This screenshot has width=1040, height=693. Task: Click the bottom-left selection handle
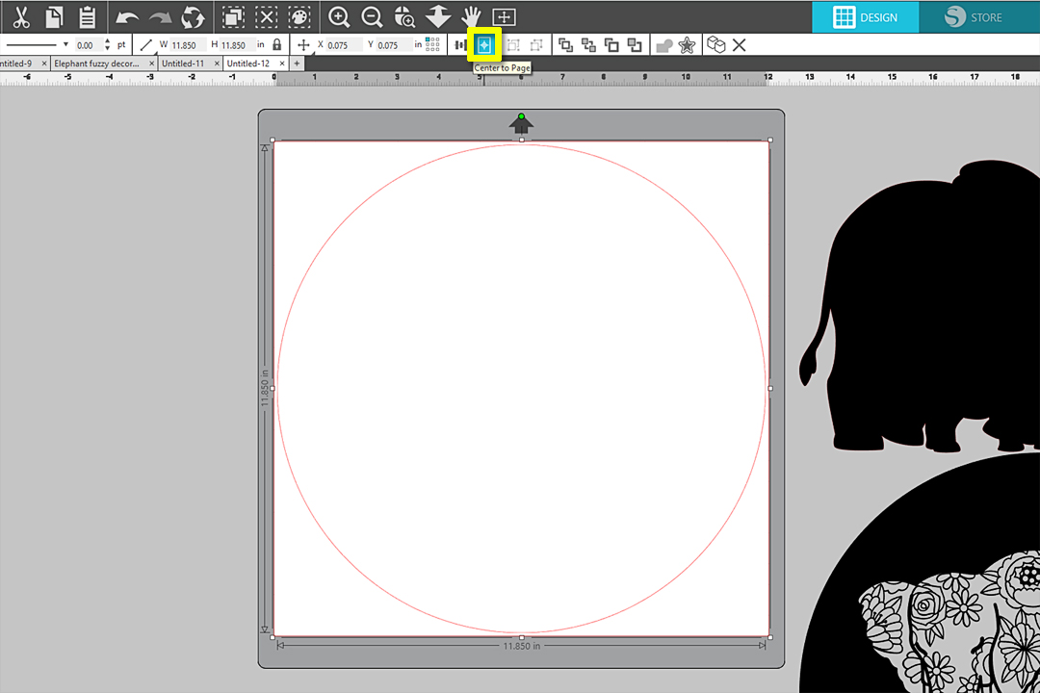273,637
